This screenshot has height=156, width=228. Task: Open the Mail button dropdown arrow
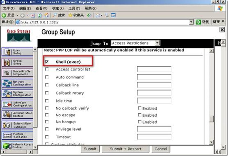[x=102, y=15]
